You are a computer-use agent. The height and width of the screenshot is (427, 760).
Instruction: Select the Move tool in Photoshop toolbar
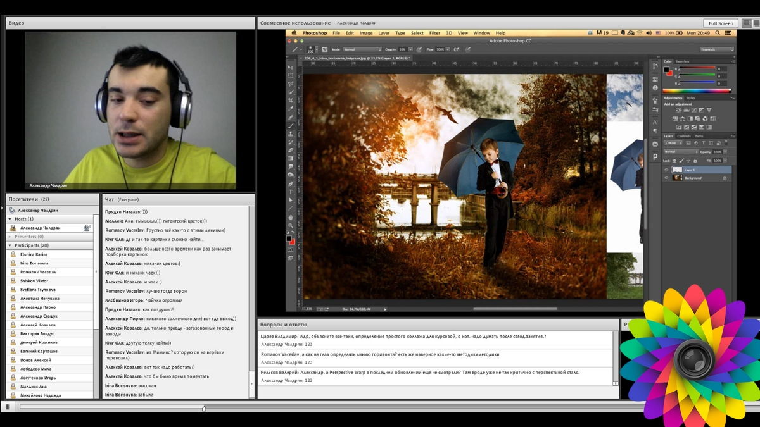(x=291, y=67)
